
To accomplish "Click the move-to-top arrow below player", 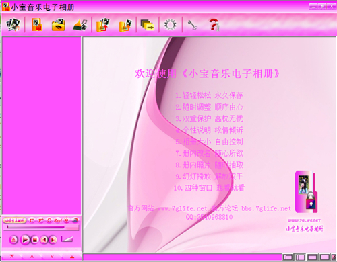I will 11,257.
